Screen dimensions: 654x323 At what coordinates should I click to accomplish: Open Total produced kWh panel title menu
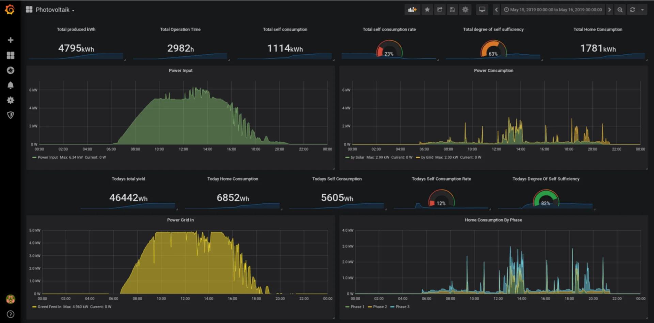pyautogui.click(x=76, y=30)
